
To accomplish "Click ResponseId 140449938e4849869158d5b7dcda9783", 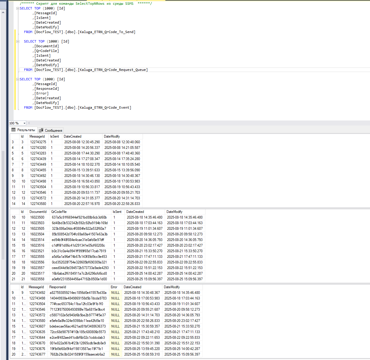I will point(78,298).
